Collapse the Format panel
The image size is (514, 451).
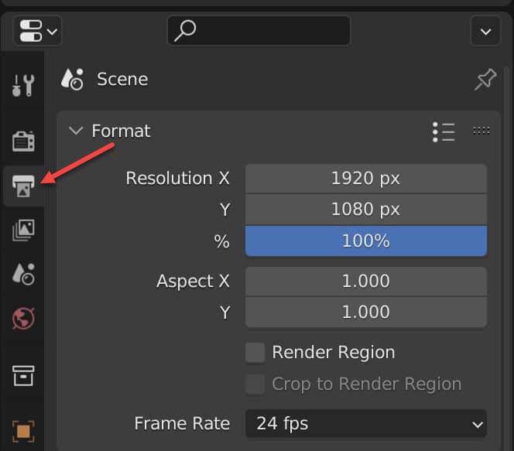pos(76,131)
